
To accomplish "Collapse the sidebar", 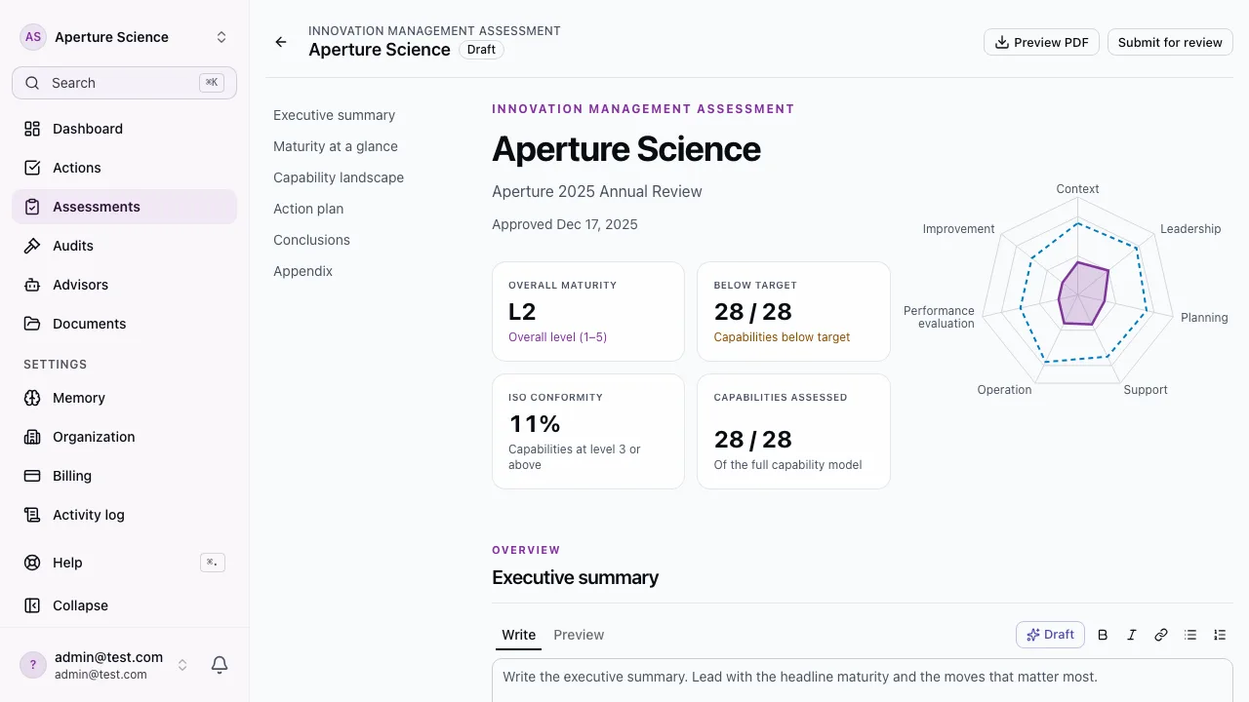I will (x=124, y=605).
